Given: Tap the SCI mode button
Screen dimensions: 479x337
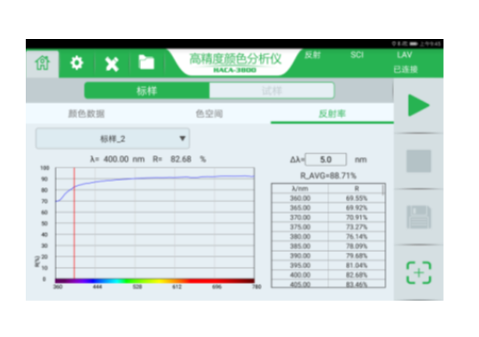Looking at the screenshot, I should pyautogui.click(x=357, y=55).
